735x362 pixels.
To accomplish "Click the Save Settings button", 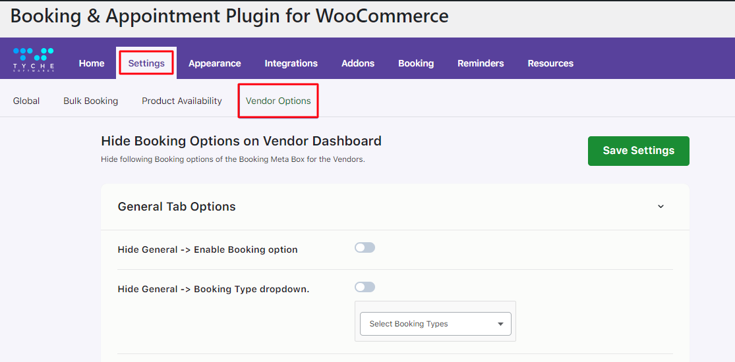I will [x=639, y=151].
